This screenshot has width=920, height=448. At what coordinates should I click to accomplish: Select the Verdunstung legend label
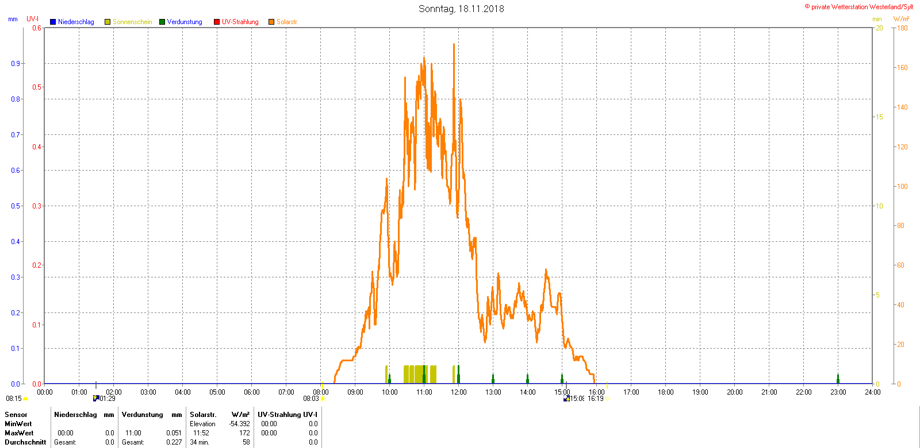click(185, 22)
